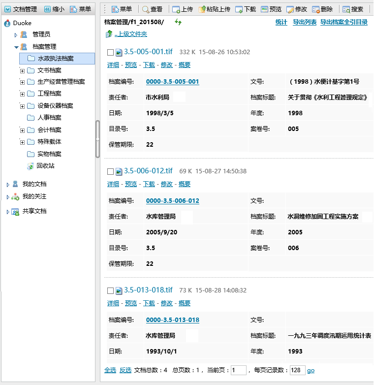Click 详细 under 3.5-005-001.tif
The height and width of the screenshot is (385, 374).
(x=113, y=65)
